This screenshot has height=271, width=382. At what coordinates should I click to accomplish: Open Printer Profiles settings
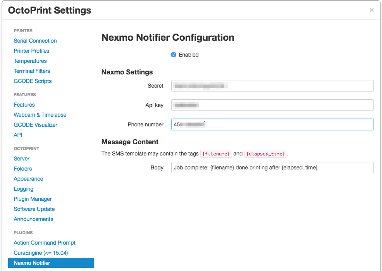pos(31,51)
